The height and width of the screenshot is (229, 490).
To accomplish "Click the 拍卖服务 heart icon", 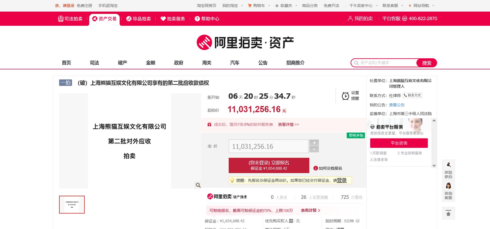I will 163,19.
